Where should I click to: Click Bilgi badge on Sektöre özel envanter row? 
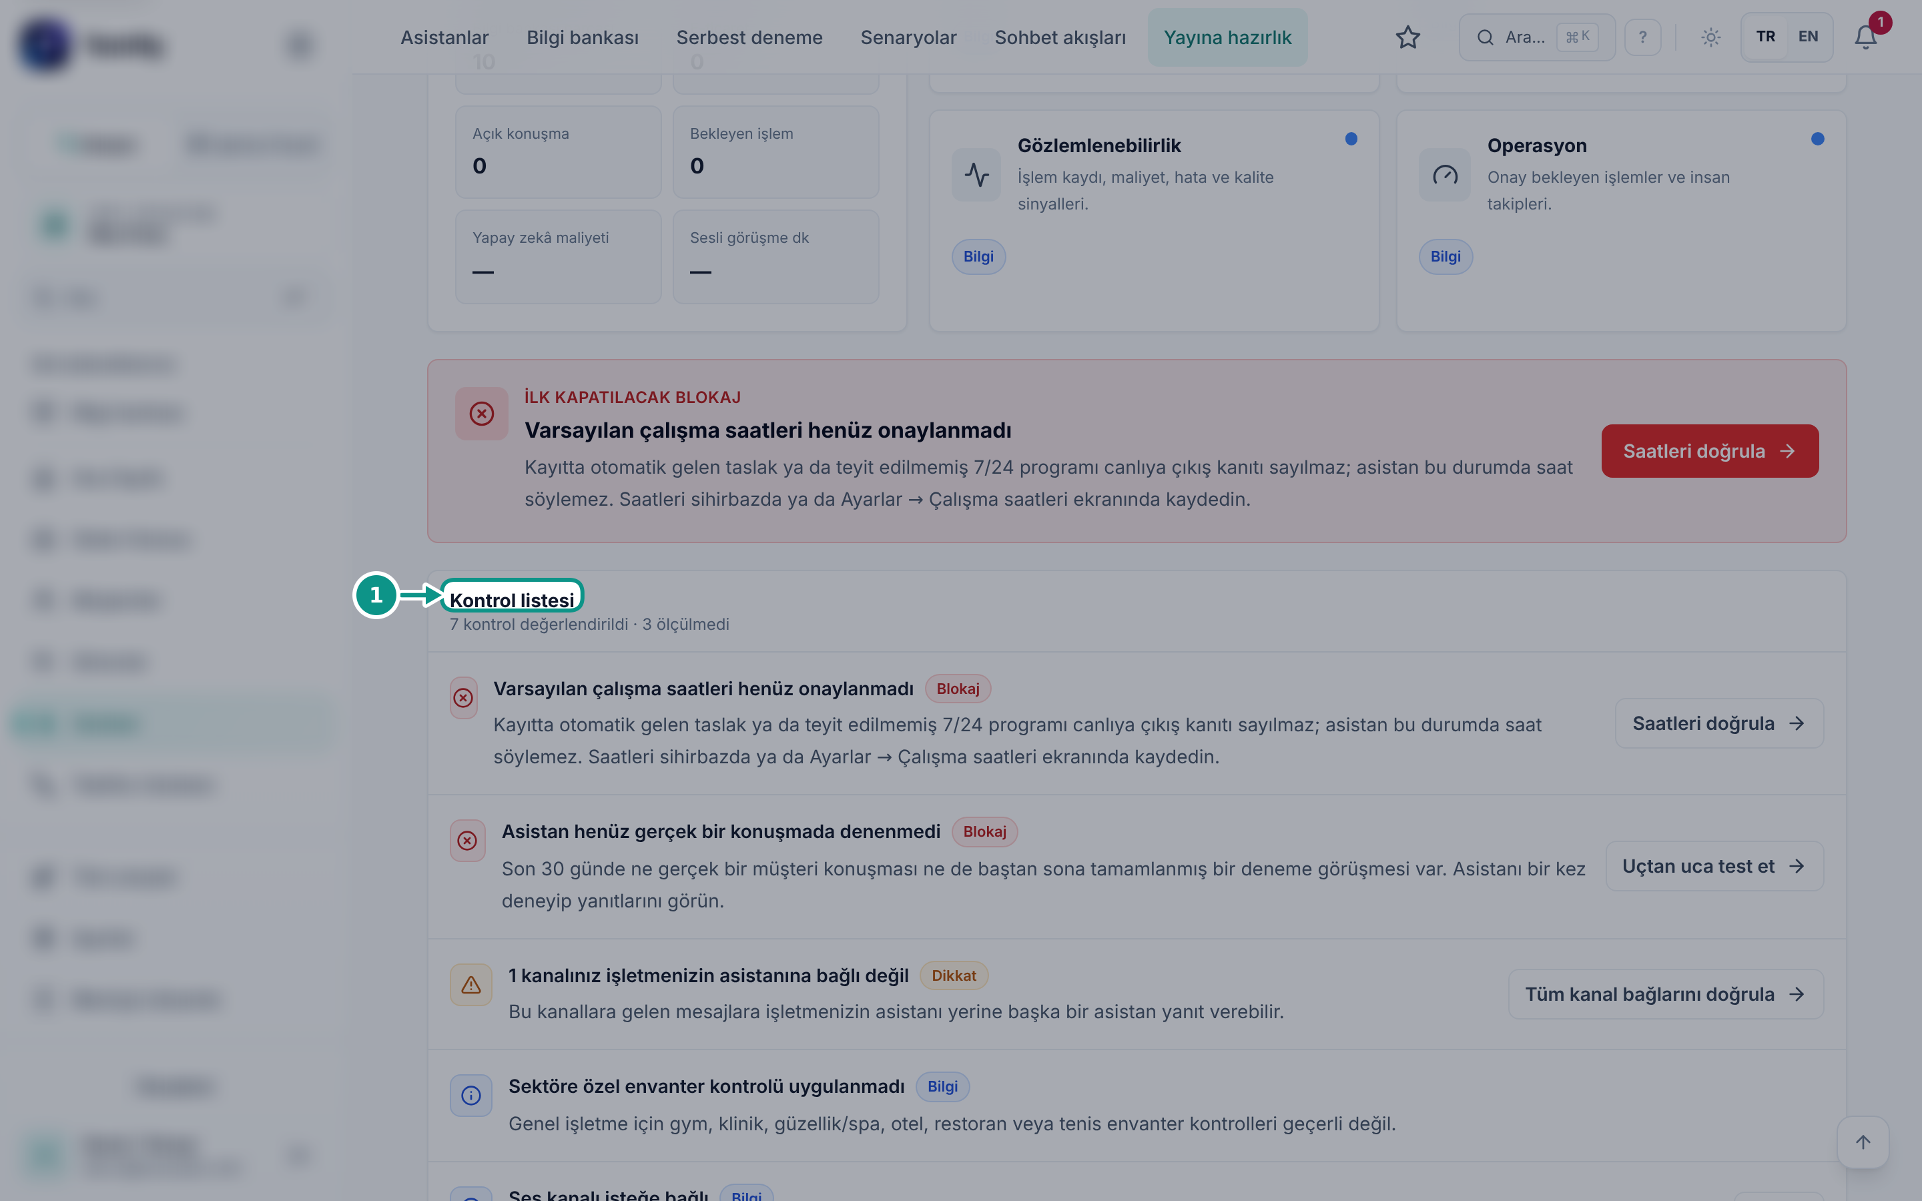pos(942,1086)
